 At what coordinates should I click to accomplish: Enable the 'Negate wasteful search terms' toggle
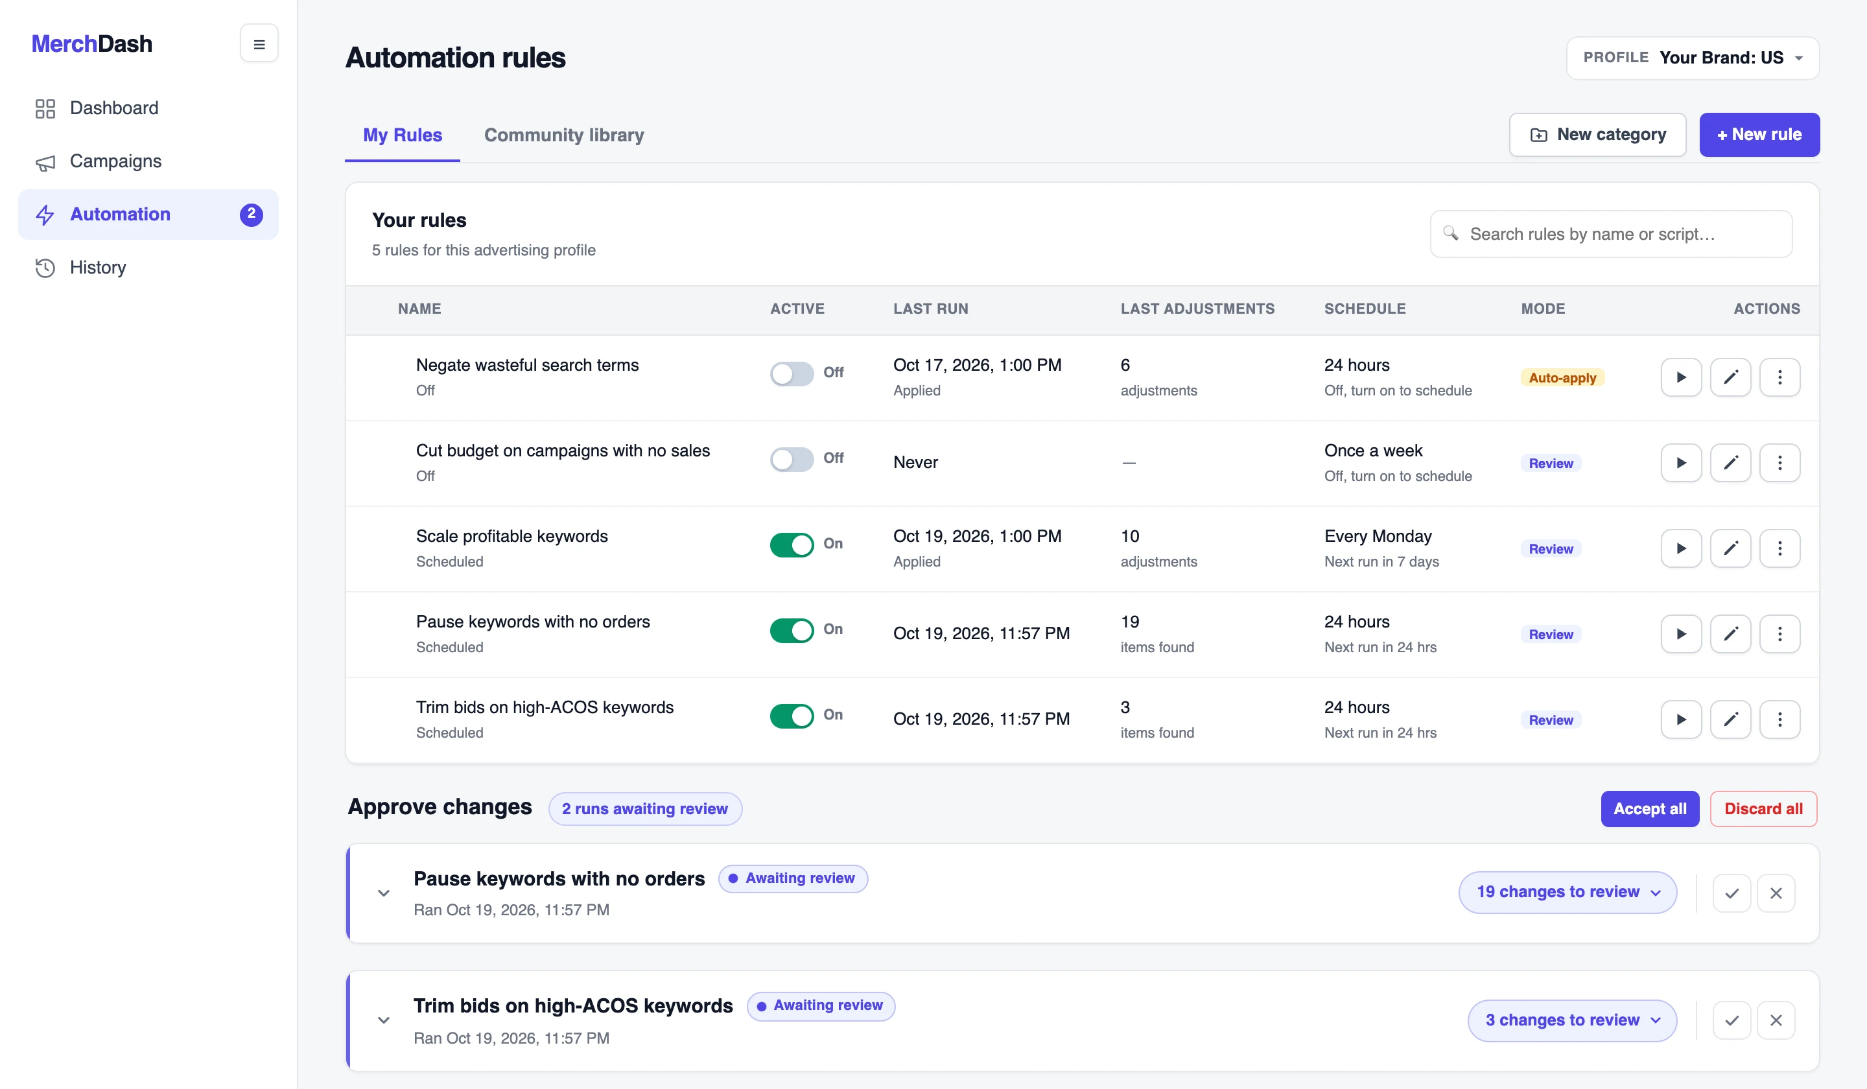click(x=792, y=373)
